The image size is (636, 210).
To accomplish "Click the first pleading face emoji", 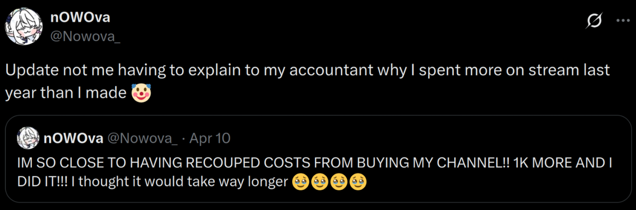I will click(x=300, y=182).
